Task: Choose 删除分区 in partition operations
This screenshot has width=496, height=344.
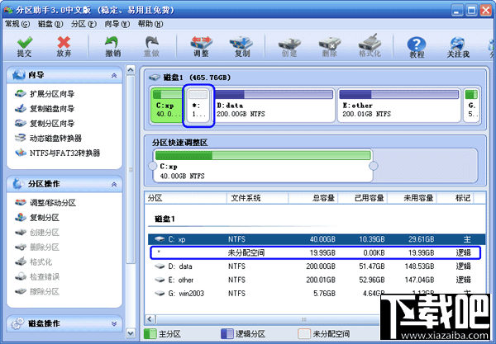Action: pyautogui.click(x=37, y=247)
